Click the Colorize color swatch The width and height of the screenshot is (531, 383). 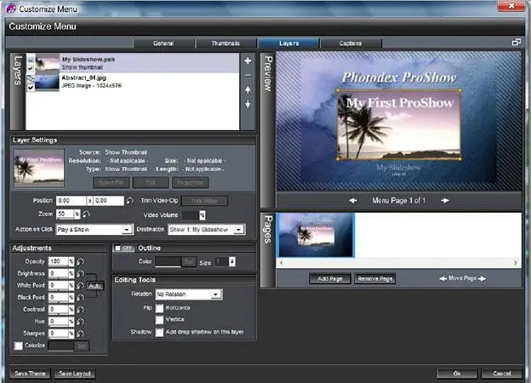(61, 346)
